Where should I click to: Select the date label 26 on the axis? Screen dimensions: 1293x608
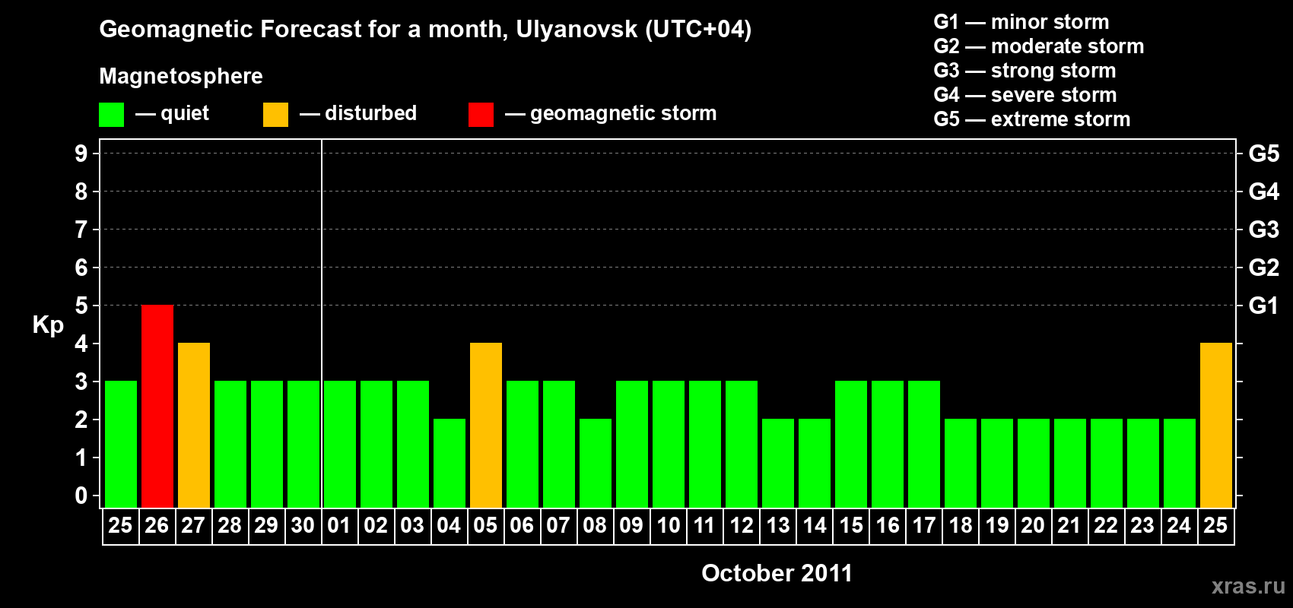point(157,525)
